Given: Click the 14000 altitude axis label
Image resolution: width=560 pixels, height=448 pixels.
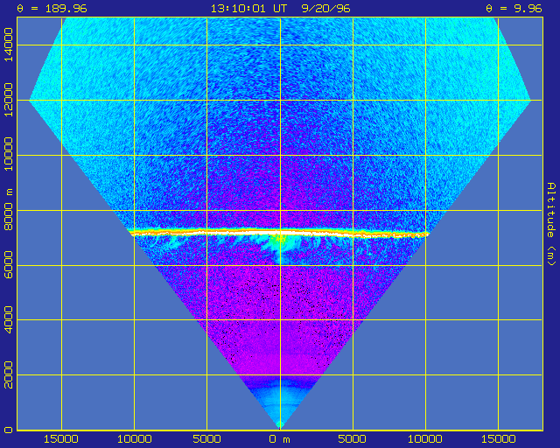Looking at the screenshot, I should click(8, 45).
